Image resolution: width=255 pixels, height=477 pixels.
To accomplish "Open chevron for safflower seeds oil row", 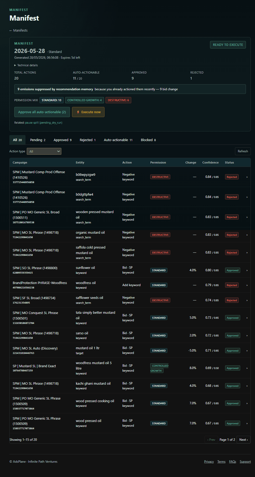I will 247,300.
